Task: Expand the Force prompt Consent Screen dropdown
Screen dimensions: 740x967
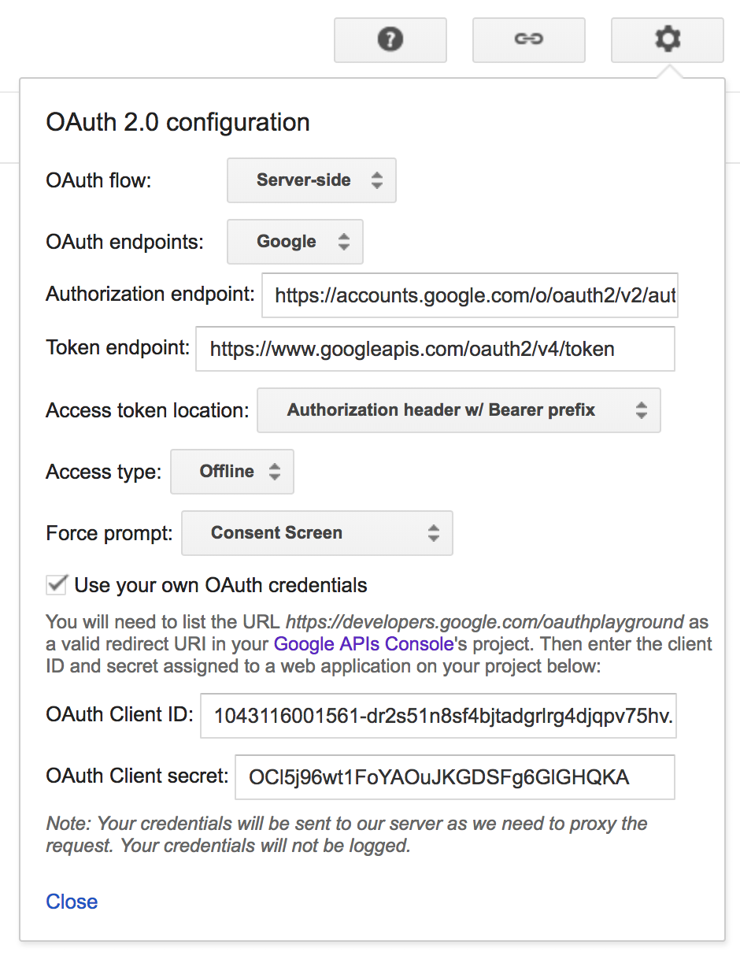Action: click(316, 533)
